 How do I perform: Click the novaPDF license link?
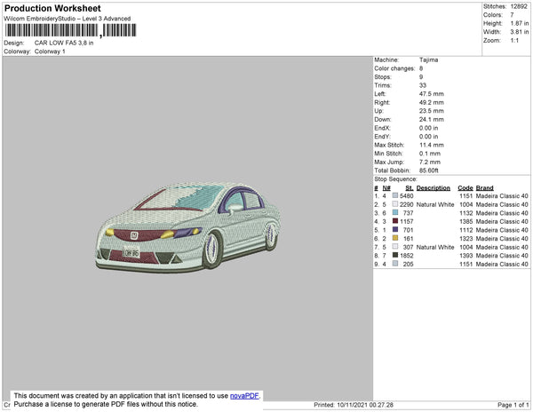click(x=245, y=395)
